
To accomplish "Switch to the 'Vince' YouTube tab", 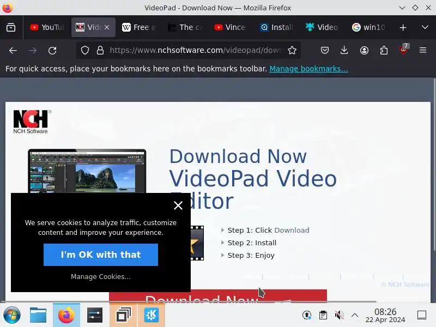I will tap(231, 27).
